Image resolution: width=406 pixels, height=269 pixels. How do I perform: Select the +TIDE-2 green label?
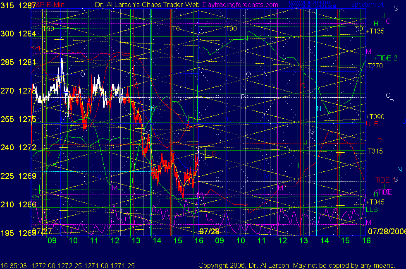click(x=385, y=58)
